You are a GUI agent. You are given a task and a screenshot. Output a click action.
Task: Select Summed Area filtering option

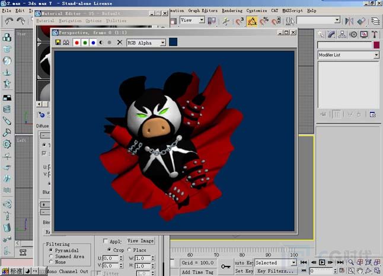[51, 256]
